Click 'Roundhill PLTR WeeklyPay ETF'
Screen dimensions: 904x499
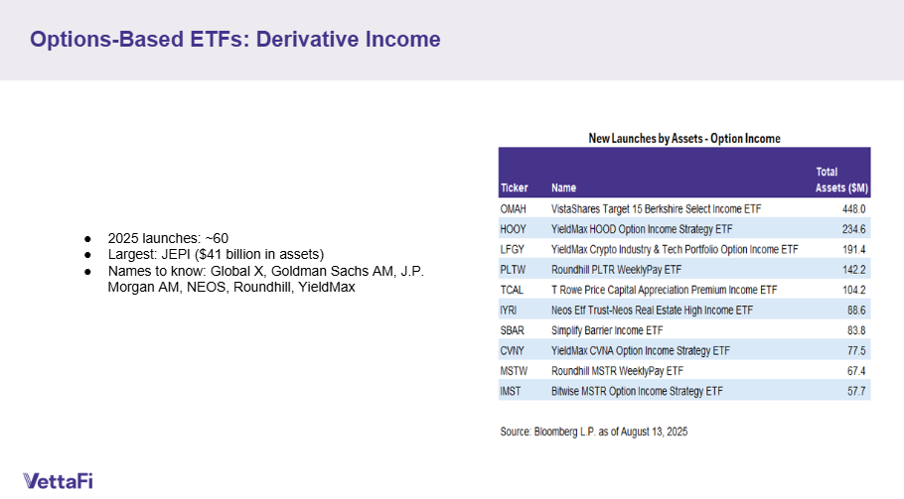tap(616, 270)
